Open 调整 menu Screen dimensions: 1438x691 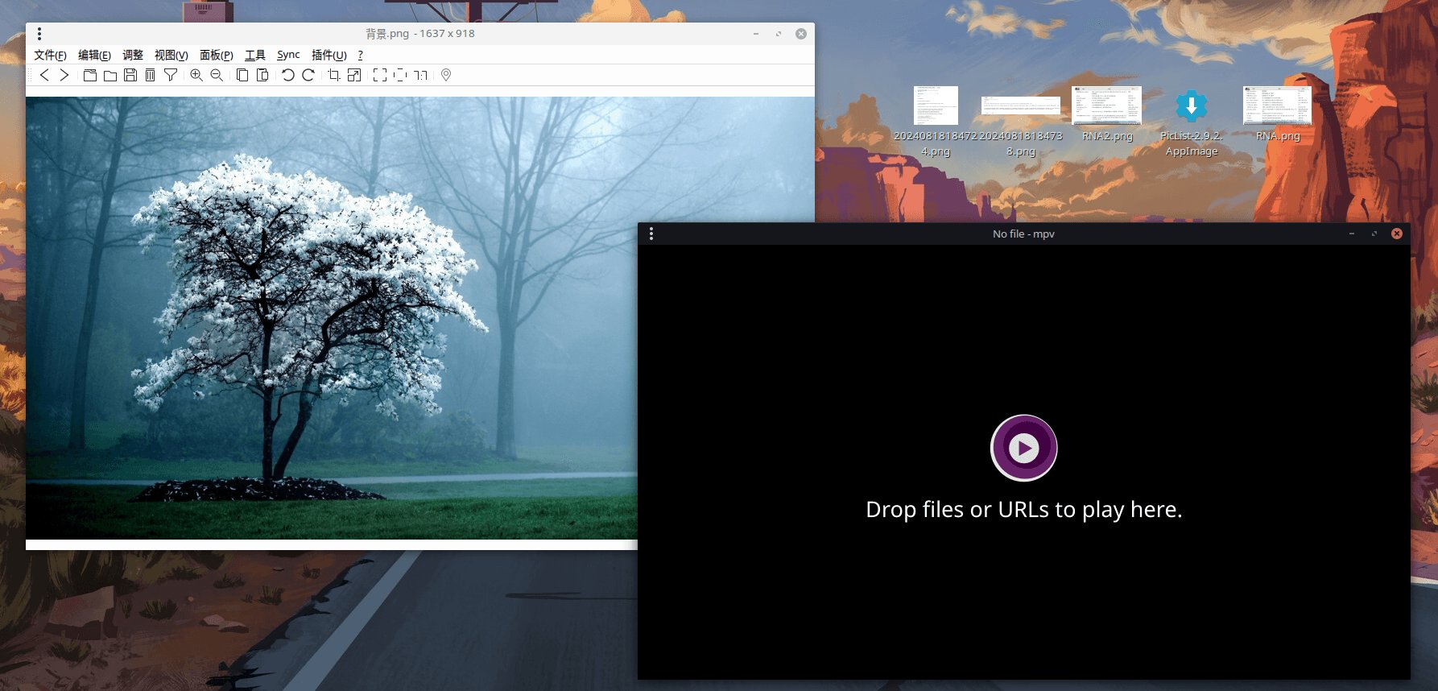click(133, 55)
